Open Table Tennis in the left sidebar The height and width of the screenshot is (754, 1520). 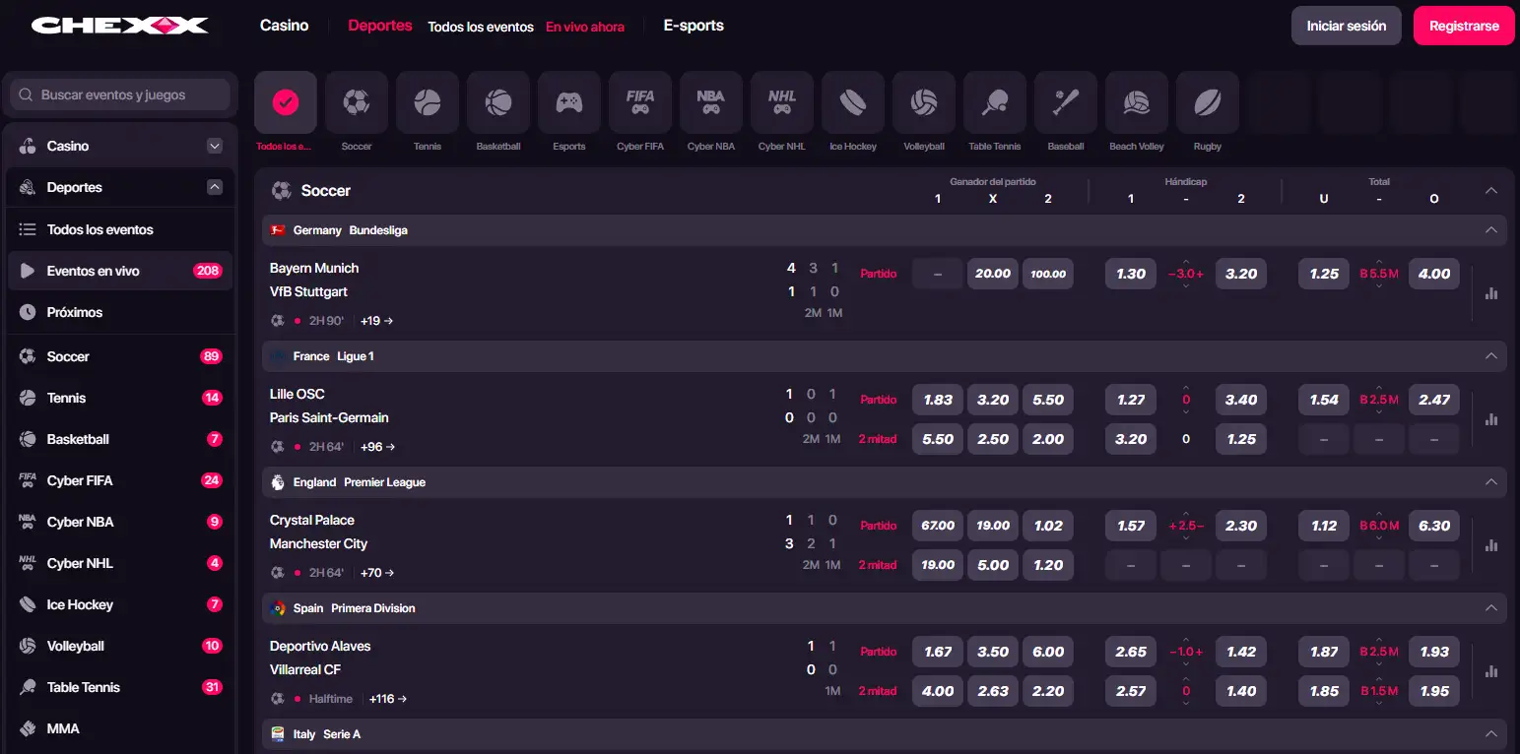[x=120, y=687]
